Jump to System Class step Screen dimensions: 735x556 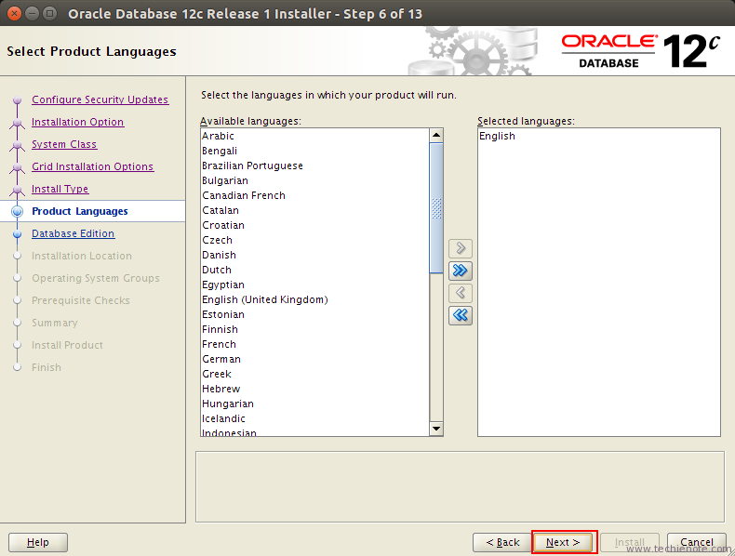(x=64, y=144)
